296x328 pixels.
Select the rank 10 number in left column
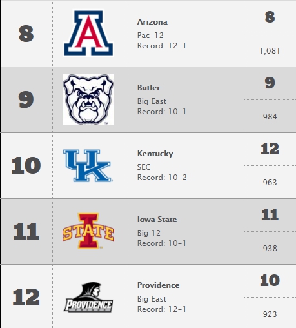26,165
